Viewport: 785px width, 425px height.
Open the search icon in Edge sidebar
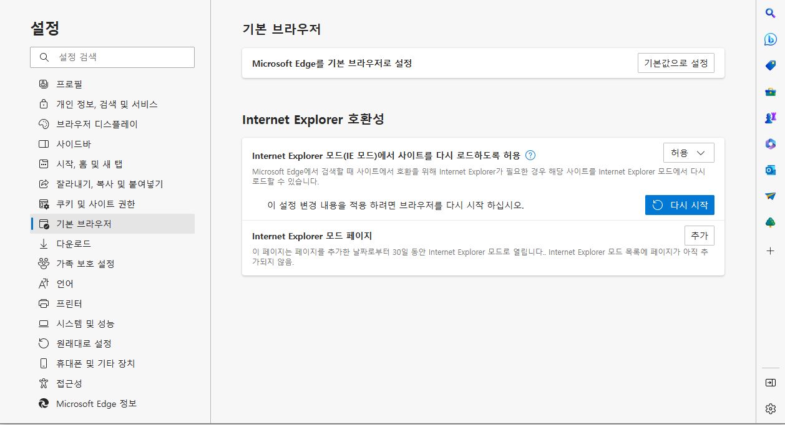tap(770, 12)
